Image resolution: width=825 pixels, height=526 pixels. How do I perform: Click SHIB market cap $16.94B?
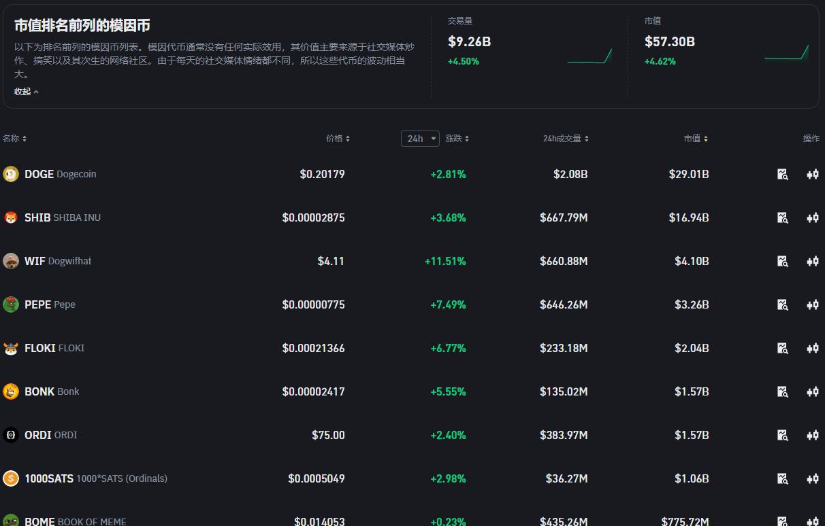[x=689, y=217]
